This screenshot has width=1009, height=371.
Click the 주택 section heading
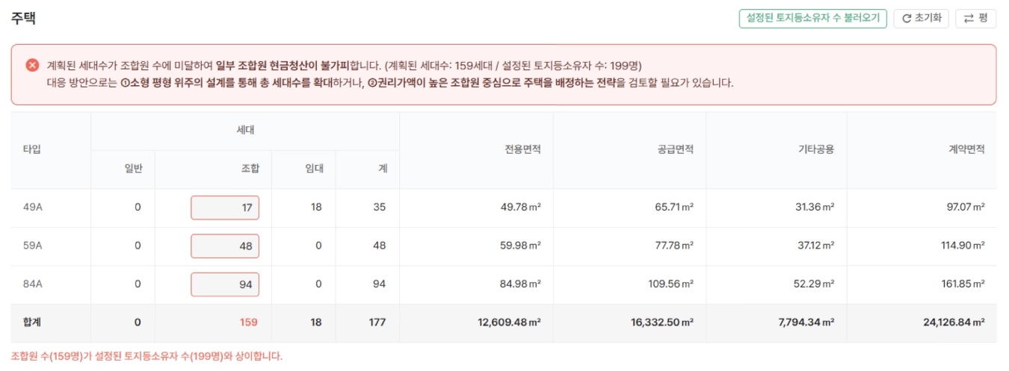tap(23, 19)
